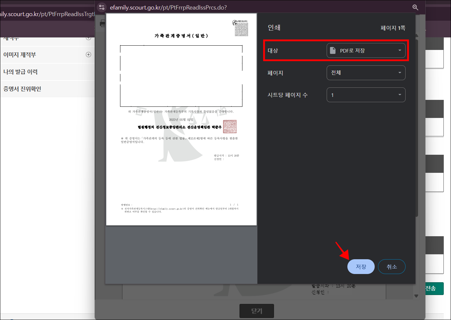Viewport: 451px width, 320px height.
Task: Expand 이미지 제적부 with its plus icon
Action: click(x=88, y=55)
